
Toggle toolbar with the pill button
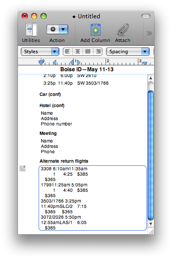click(x=146, y=16)
